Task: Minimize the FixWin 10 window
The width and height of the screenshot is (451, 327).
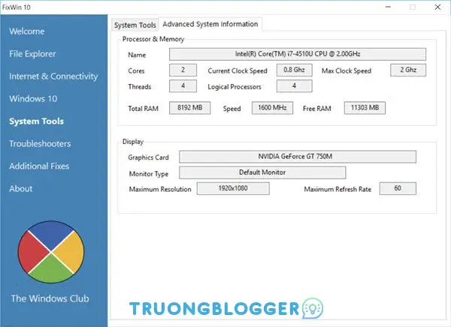Action: pyautogui.click(x=388, y=7)
